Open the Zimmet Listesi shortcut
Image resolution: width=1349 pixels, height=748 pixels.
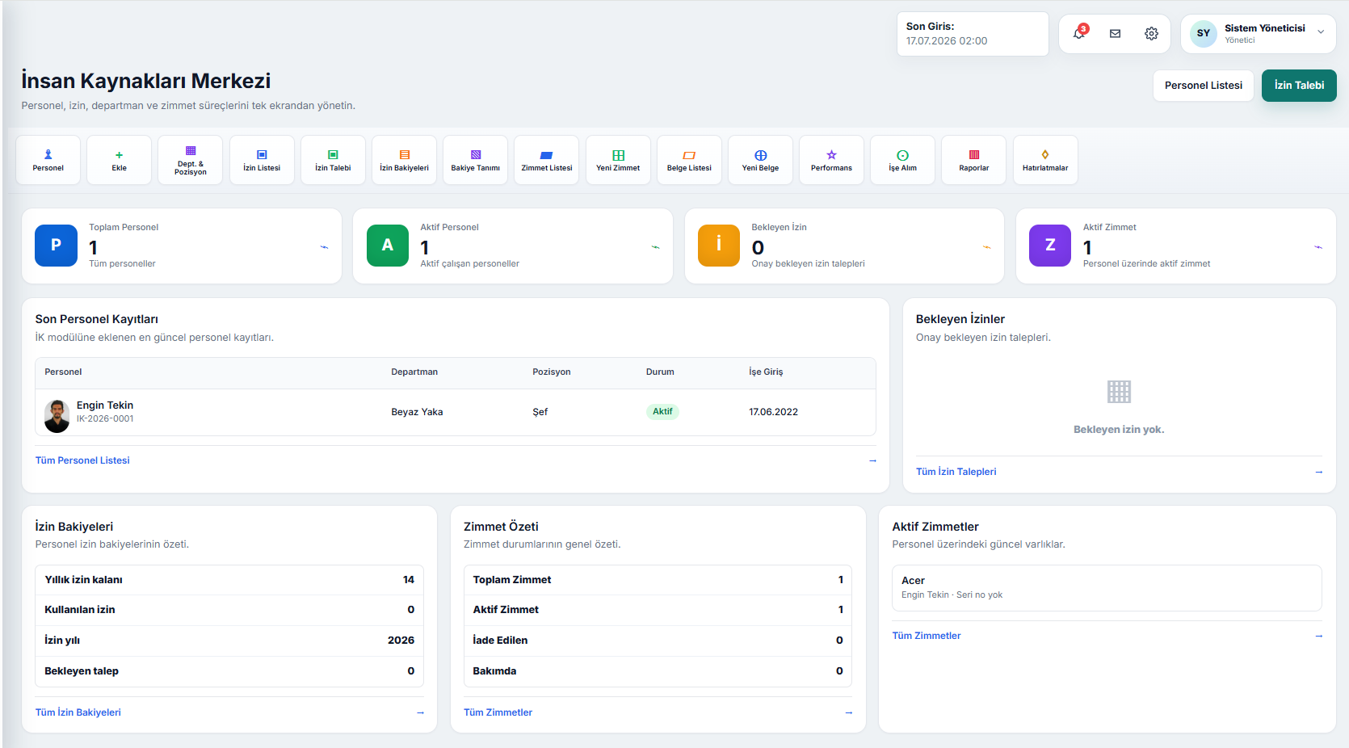[547, 160]
